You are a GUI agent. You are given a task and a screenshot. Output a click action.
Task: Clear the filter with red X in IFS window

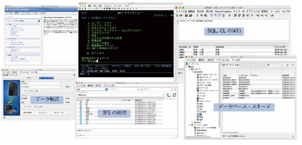(141, 89)
